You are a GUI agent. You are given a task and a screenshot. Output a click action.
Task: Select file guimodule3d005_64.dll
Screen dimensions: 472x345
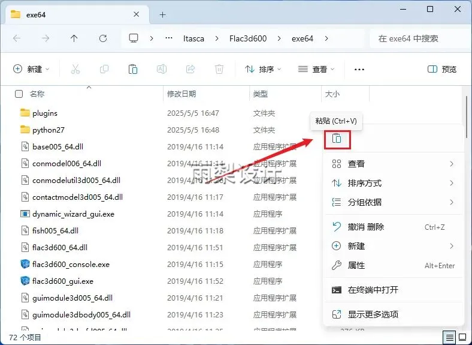(72, 298)
